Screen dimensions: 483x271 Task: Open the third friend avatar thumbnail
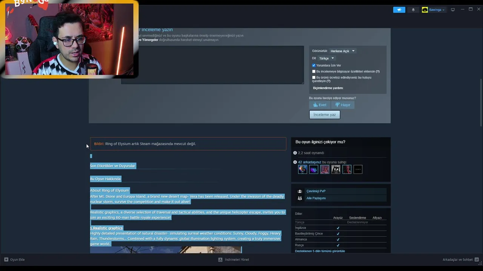pos(325,169)
